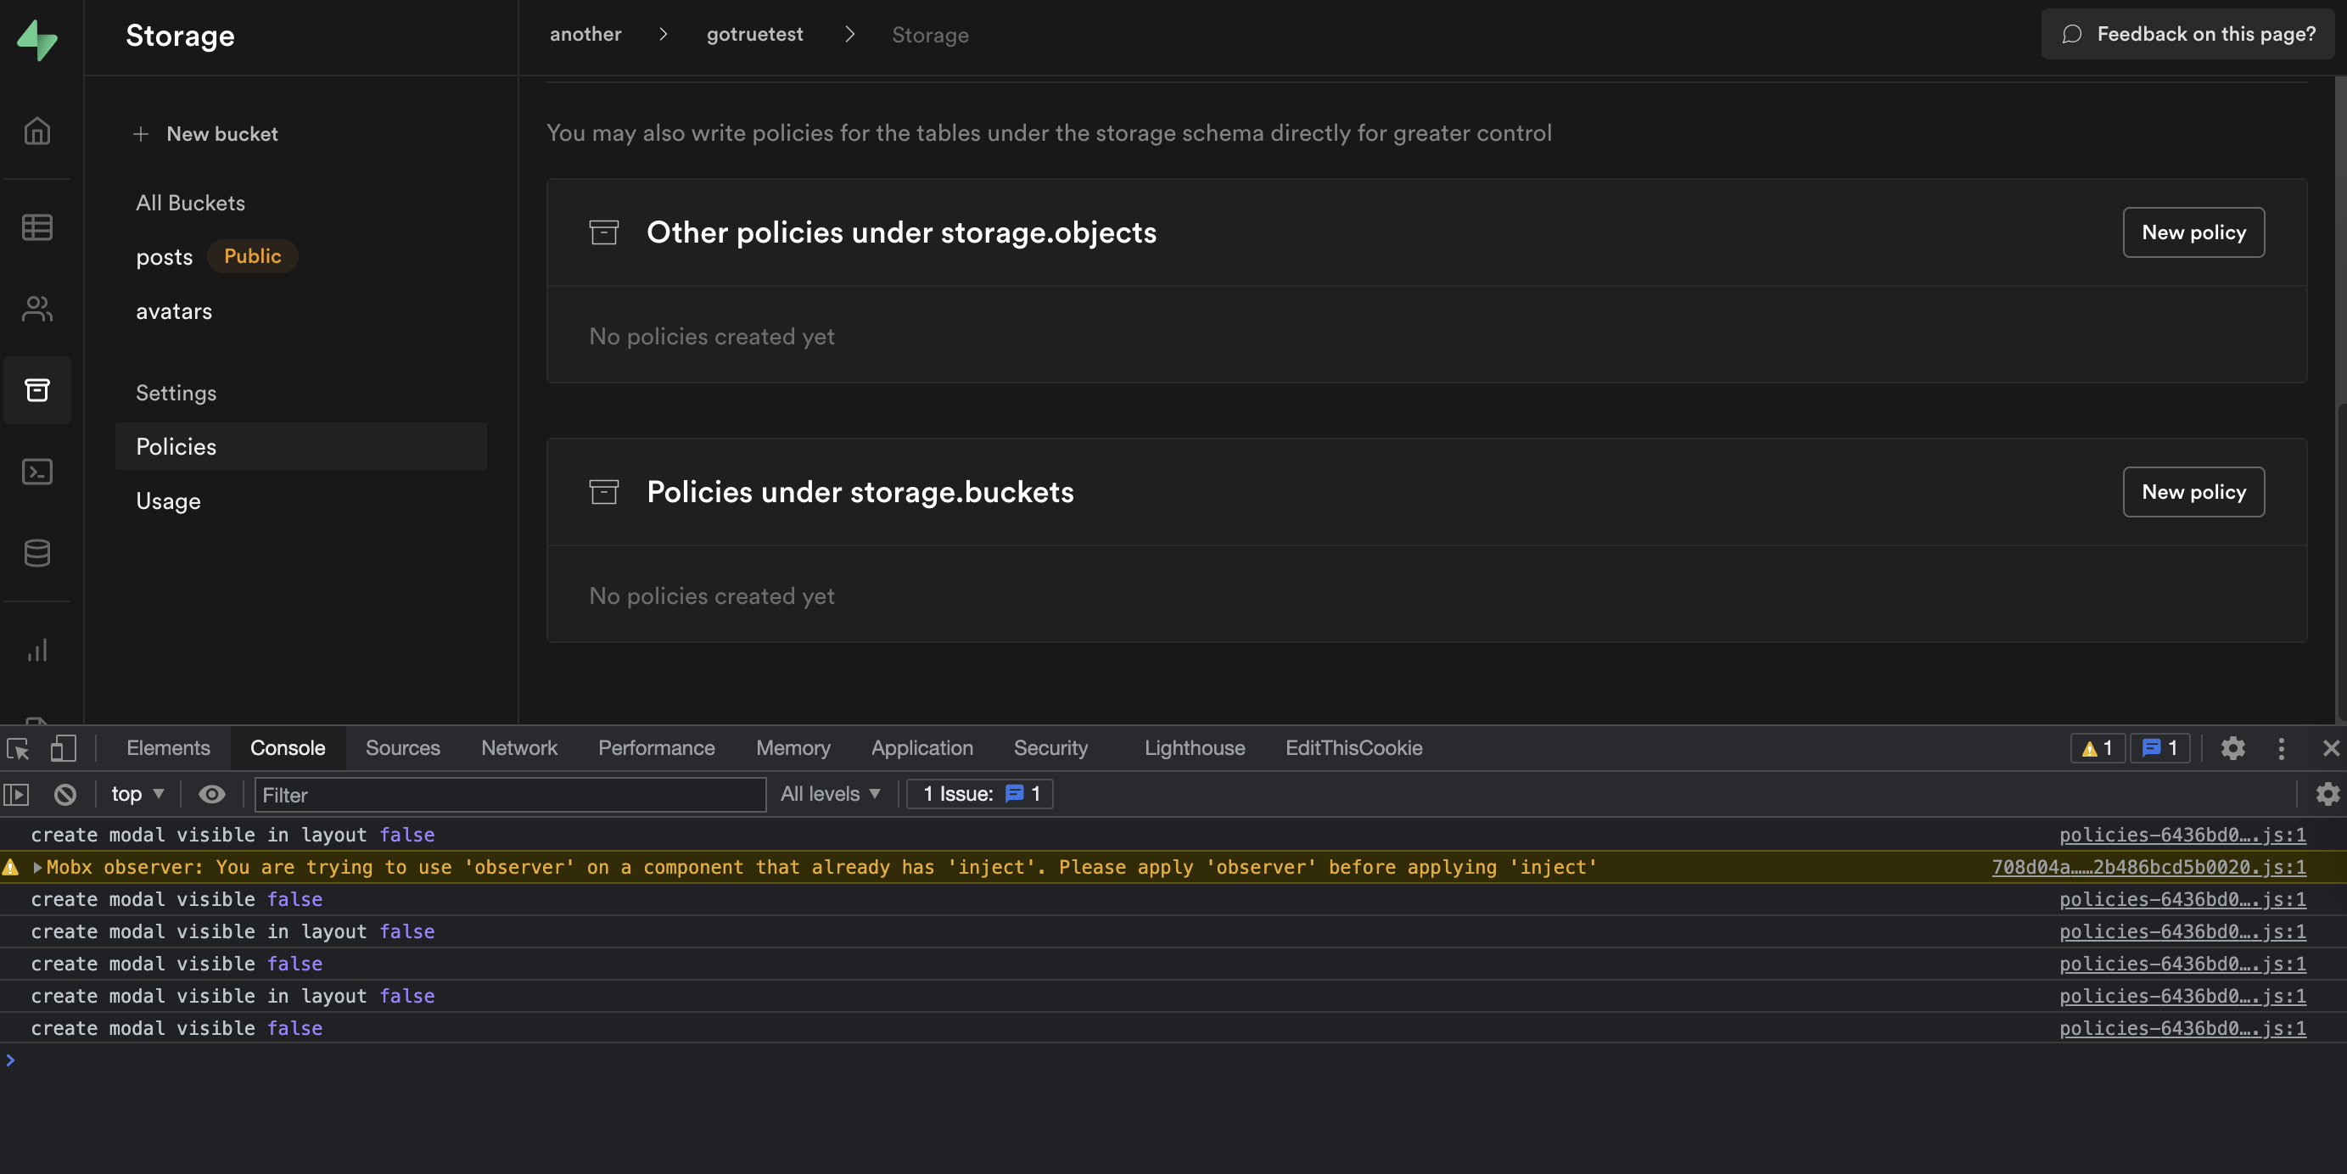Open Authentication via the users sidebar icon
This screenshot has width=2347, height=1174.
37,308
